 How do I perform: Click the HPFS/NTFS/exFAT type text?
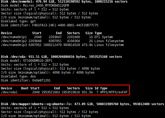(x=114, y=92)
